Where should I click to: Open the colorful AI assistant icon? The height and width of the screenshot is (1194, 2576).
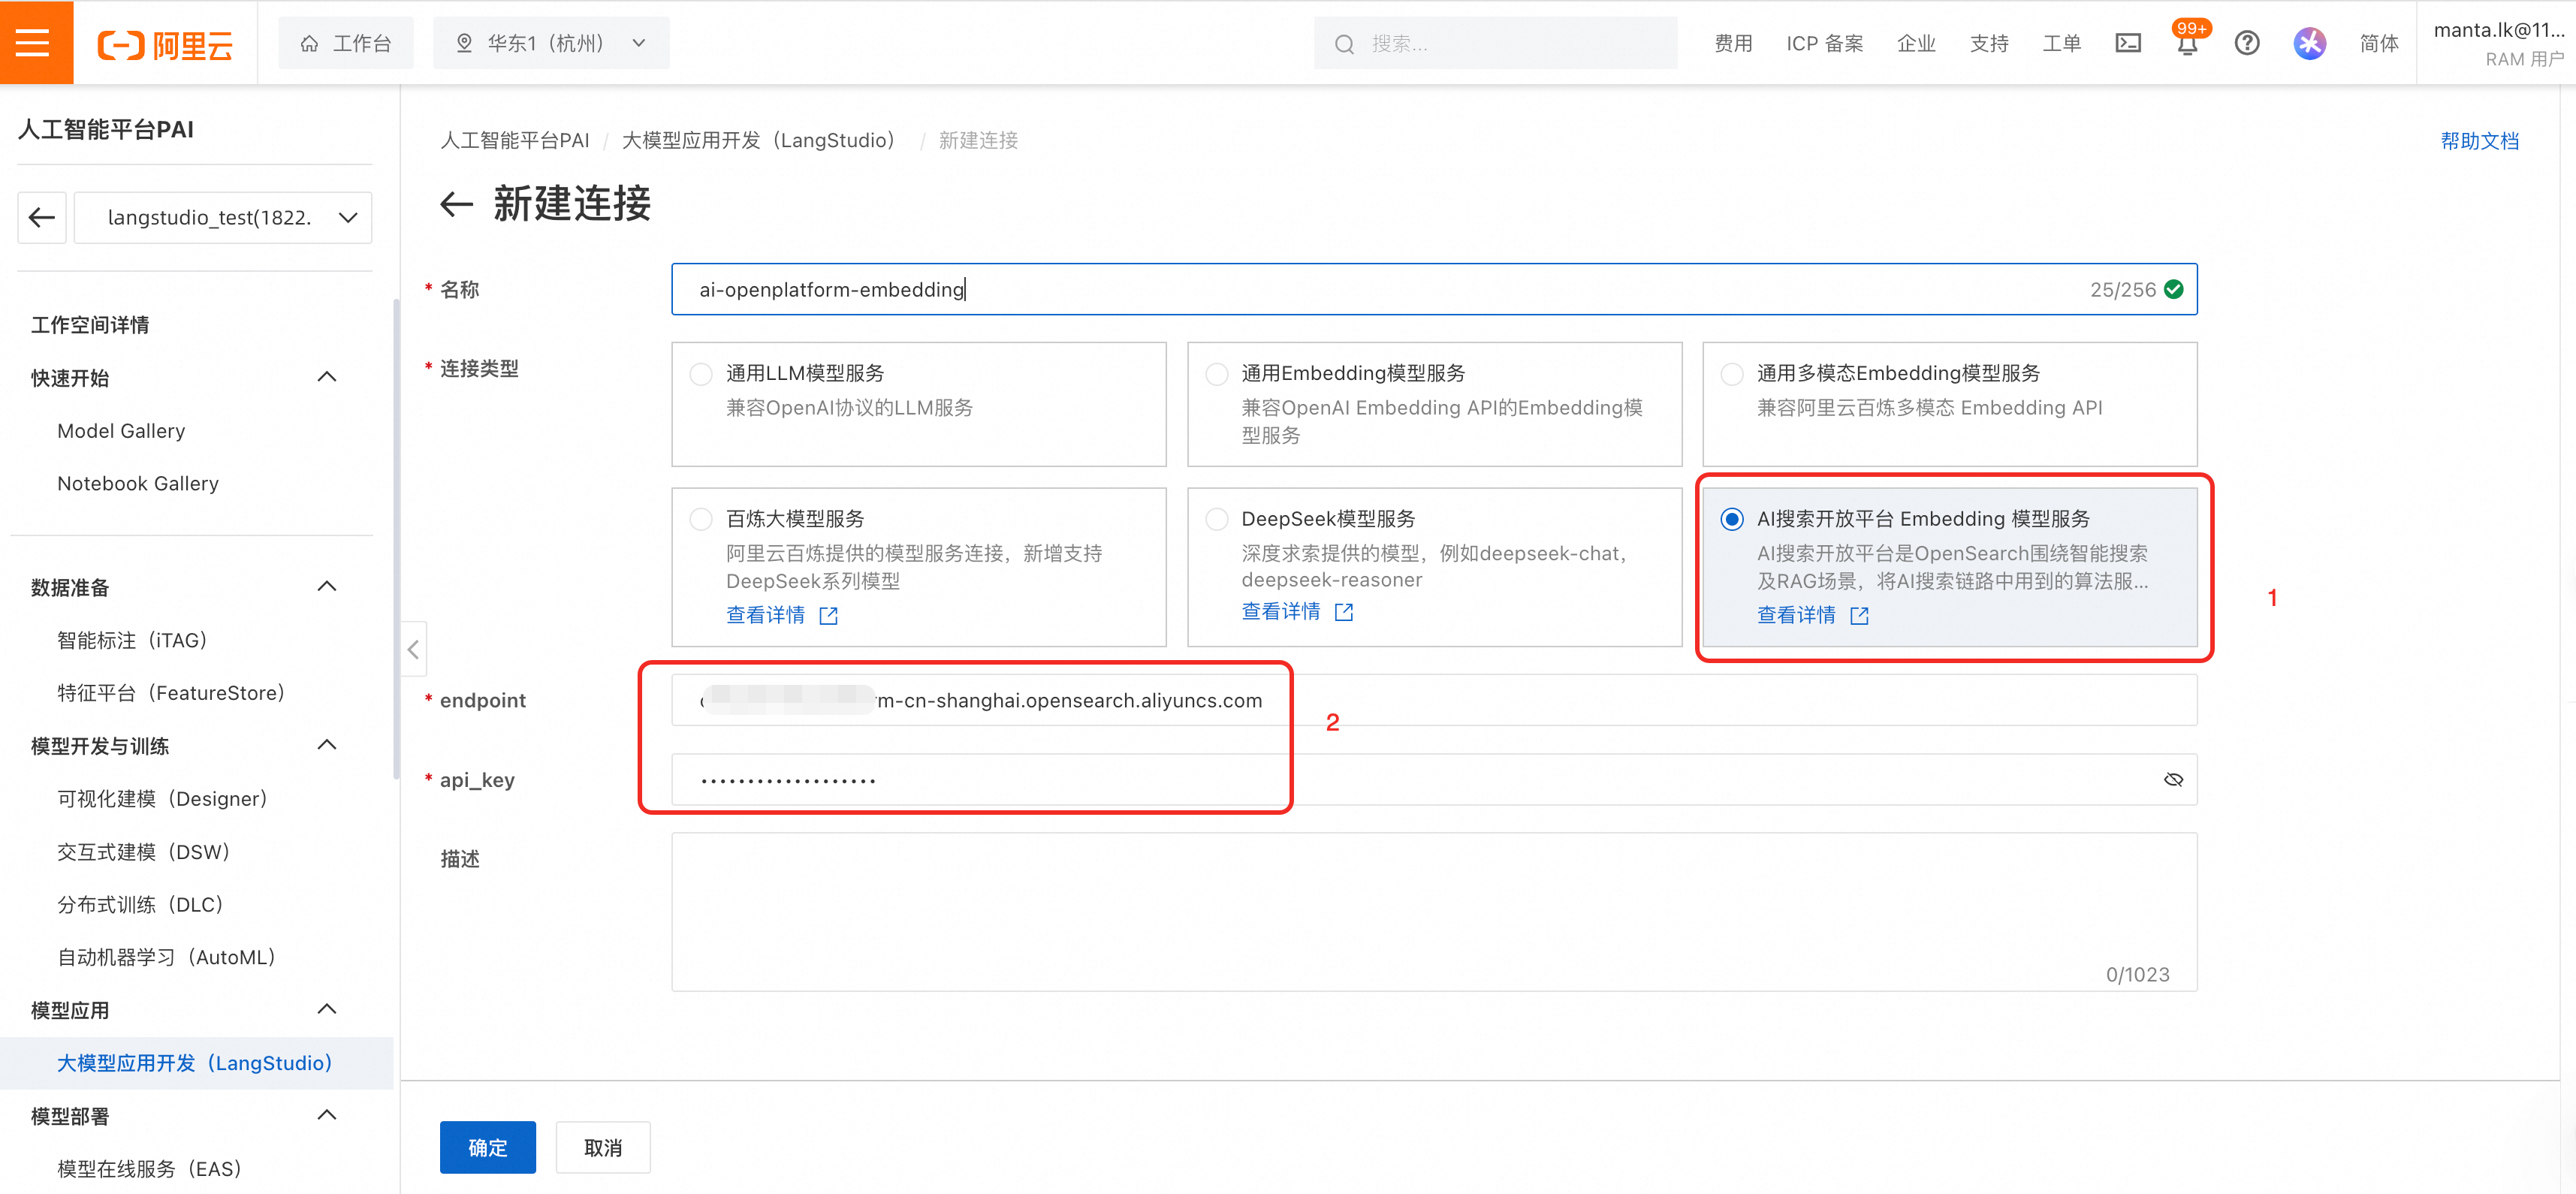pyautogui.click(x=2309, y=43)
